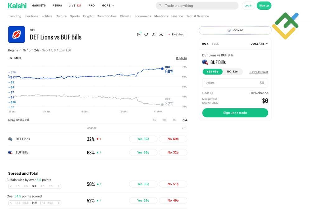Open LIVE 127 in the navigation
Screen dimensions: 311x214
pyautogui.click(x=75, y=6)
